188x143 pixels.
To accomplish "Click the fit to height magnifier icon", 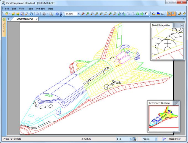I will tap(106, 14).
